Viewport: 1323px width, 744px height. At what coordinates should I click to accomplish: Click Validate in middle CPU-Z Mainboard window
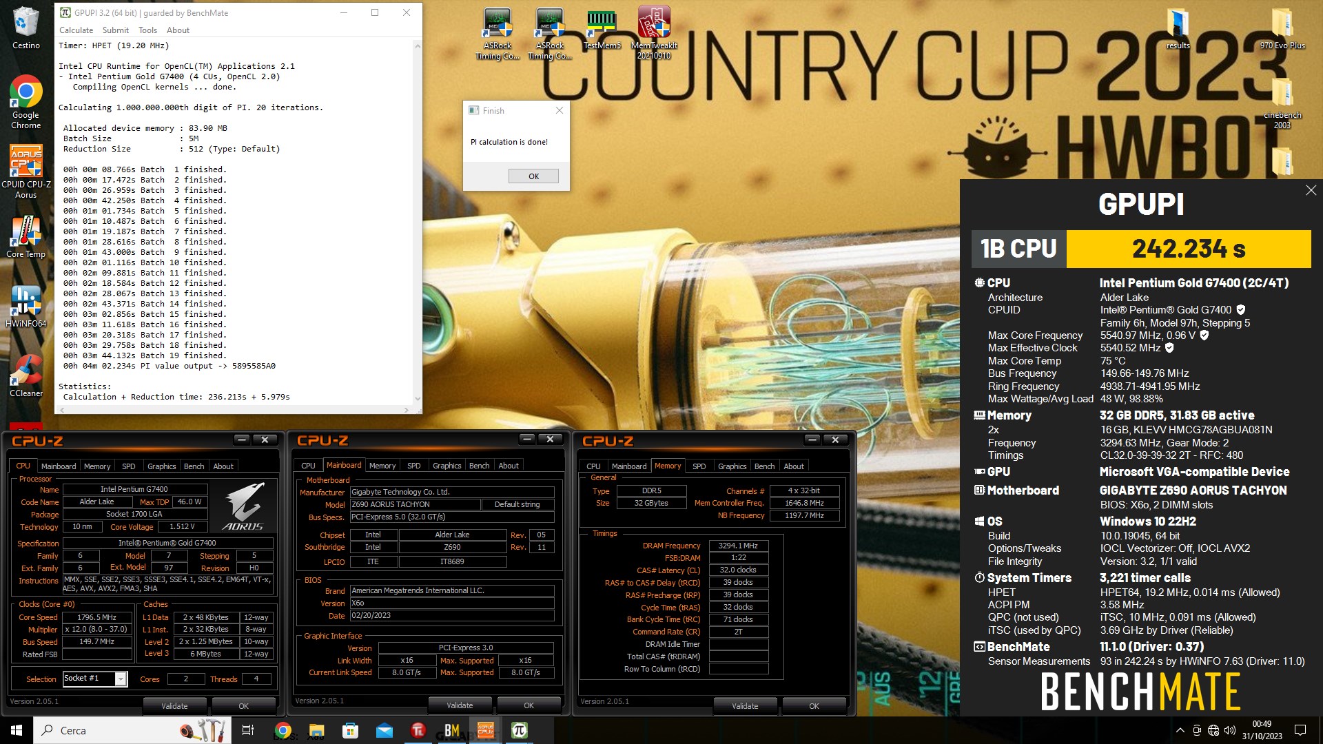point(460,705)
